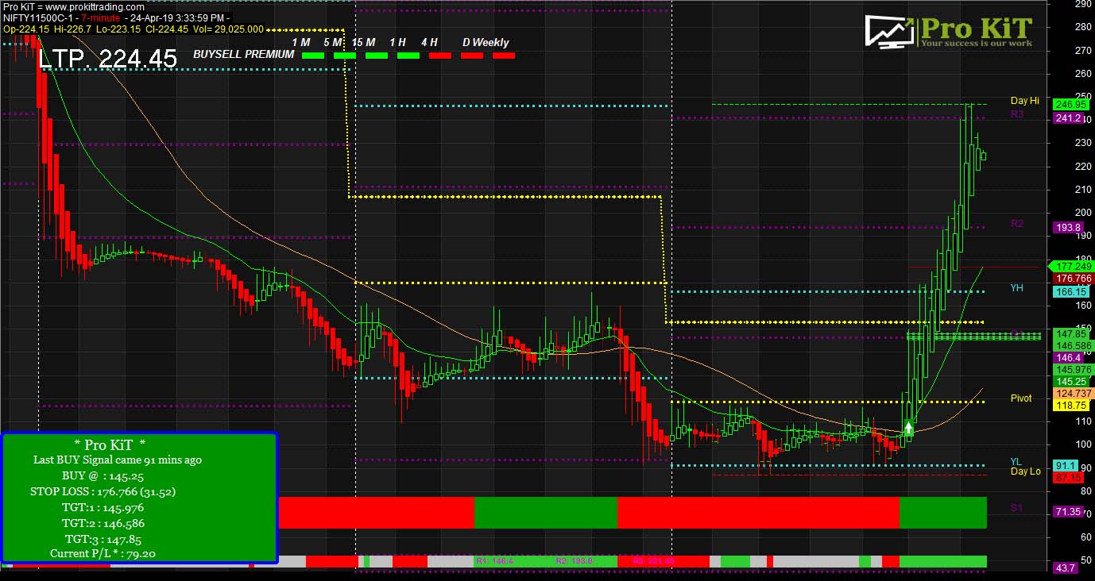1095x581 pixels.
Task: Click the 15 M green signal indicator
Action: pos(377,56)
